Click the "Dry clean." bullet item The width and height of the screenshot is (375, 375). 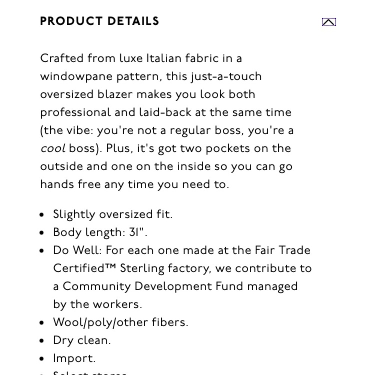click(x=82, y=340)
